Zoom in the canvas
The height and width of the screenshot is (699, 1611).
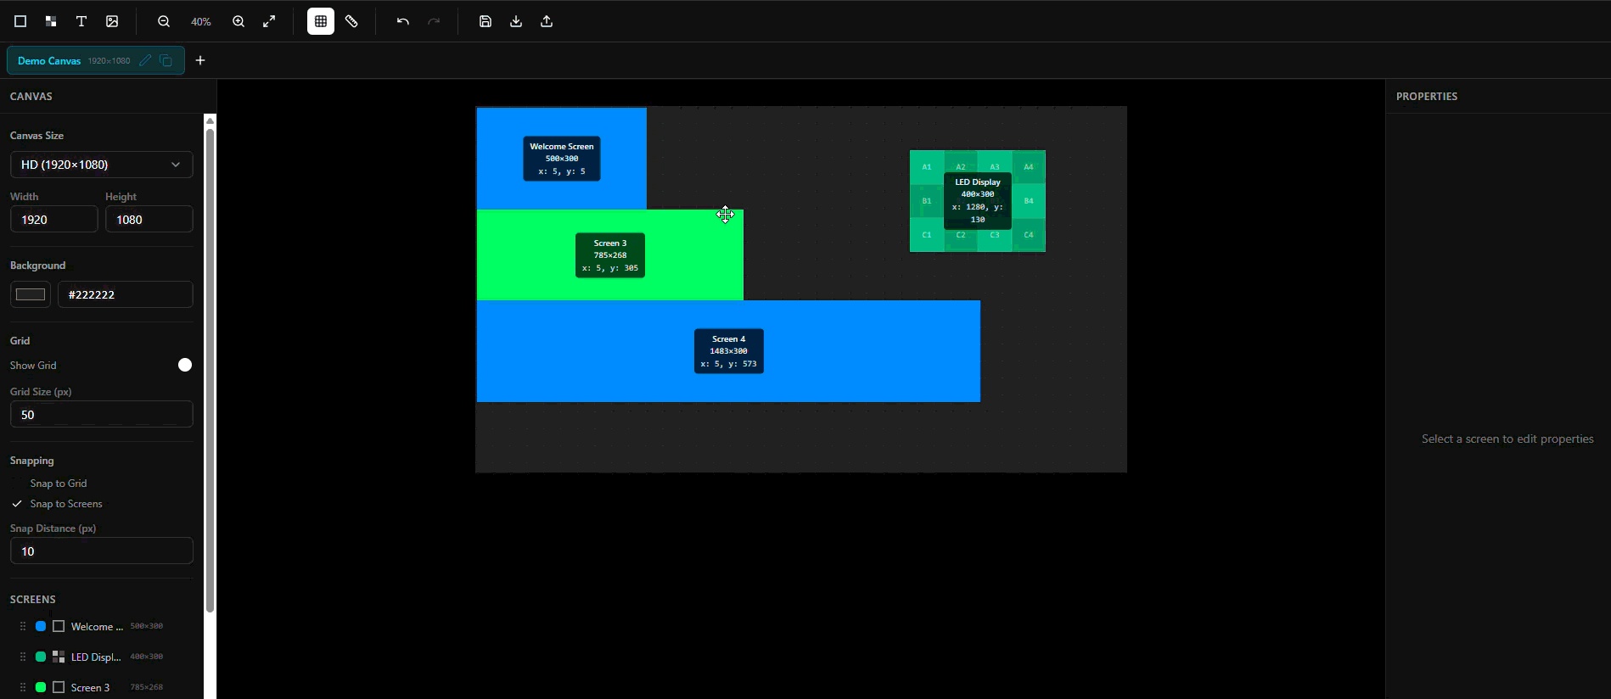239,21
